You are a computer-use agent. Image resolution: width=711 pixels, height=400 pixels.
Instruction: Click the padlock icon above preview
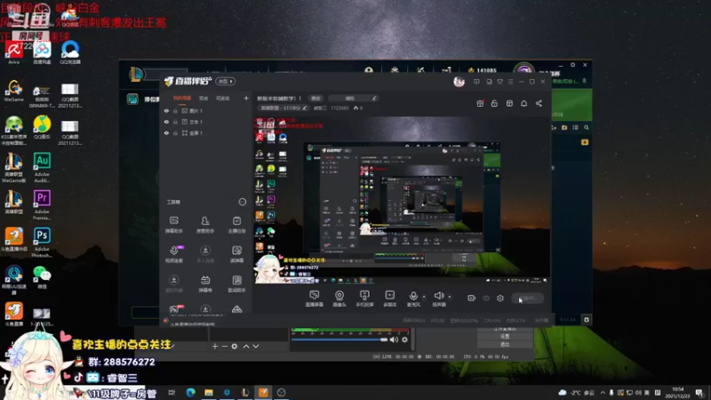click(494, 103)
